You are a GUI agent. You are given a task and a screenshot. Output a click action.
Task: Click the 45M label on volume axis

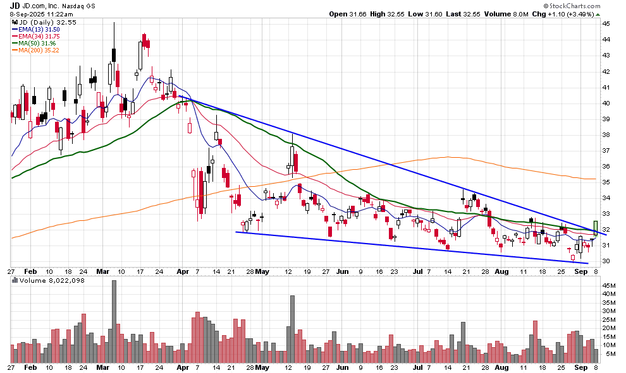pos(608,285)
